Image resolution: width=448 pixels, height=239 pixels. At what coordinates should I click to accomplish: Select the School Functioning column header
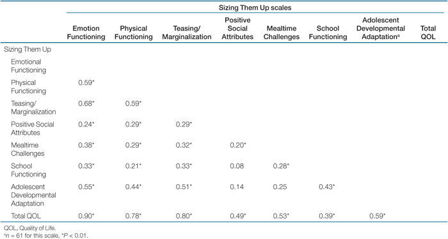(328, 33)
